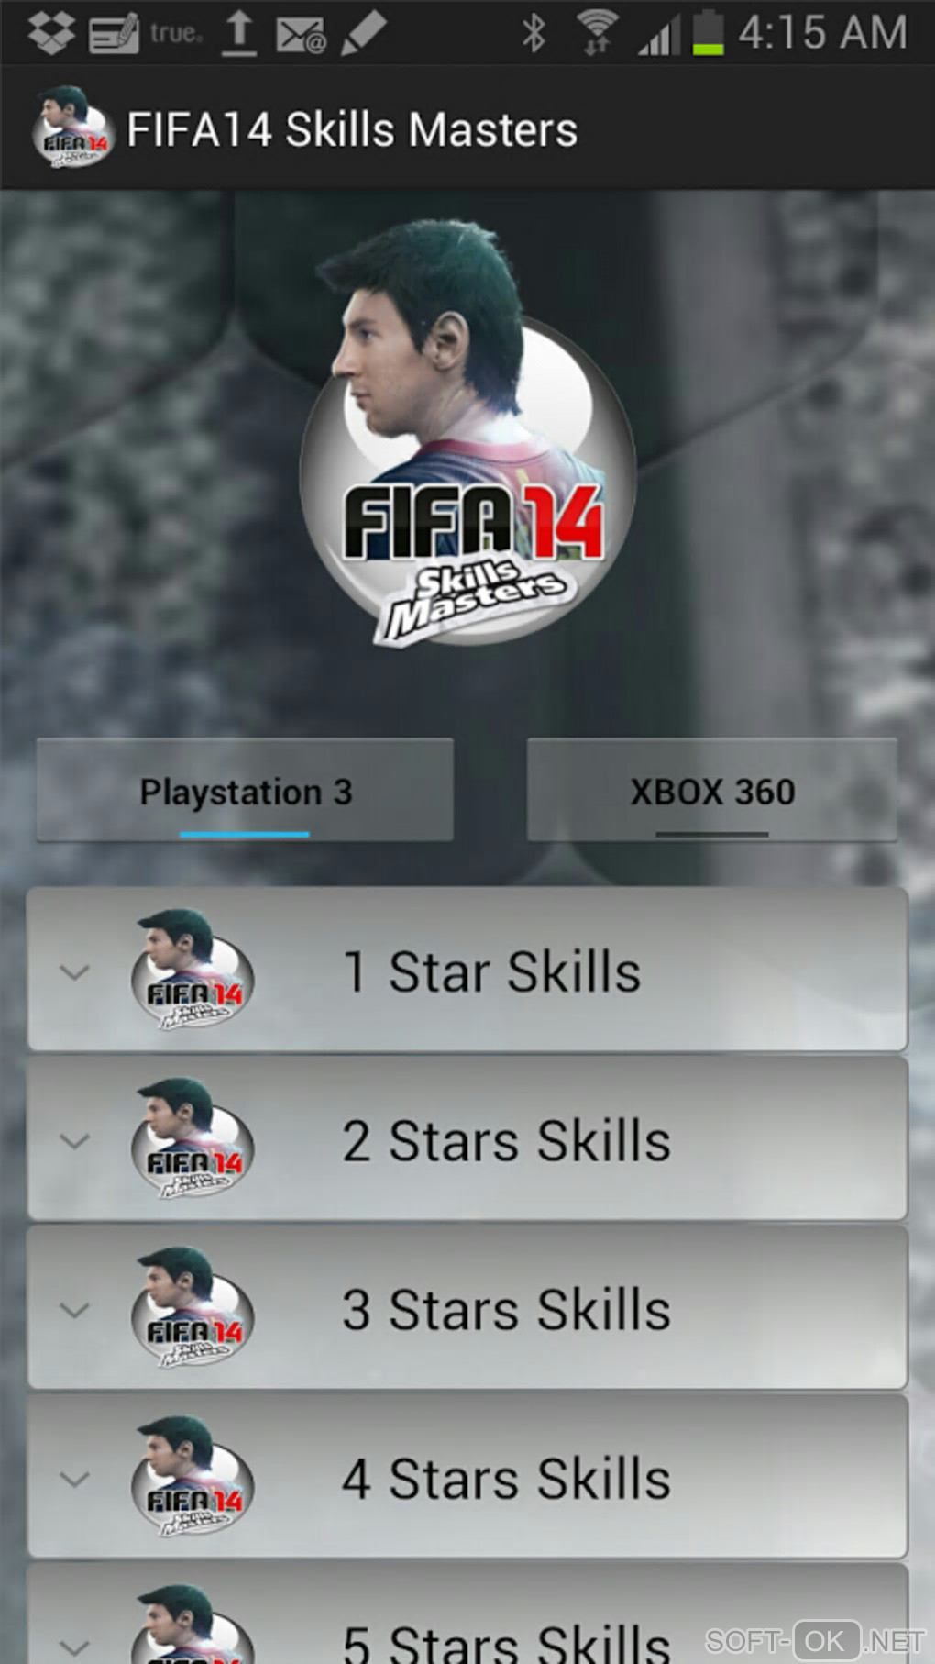935x1664 pixels.
Task: Expand the 1 Star Skills chevron
Action: click(75, 971)
